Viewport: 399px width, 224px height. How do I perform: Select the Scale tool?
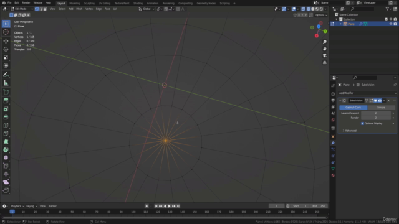[6, 57]
